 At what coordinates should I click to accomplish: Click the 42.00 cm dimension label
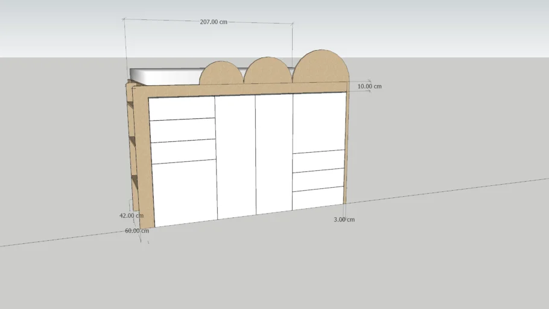131,215
